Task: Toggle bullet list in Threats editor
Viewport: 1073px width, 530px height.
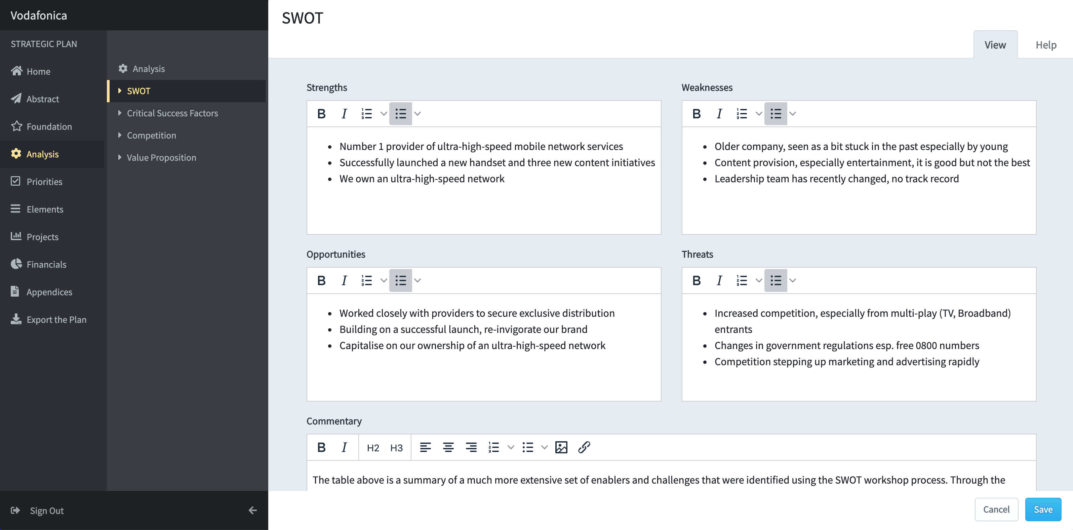Action: [776, 280]
